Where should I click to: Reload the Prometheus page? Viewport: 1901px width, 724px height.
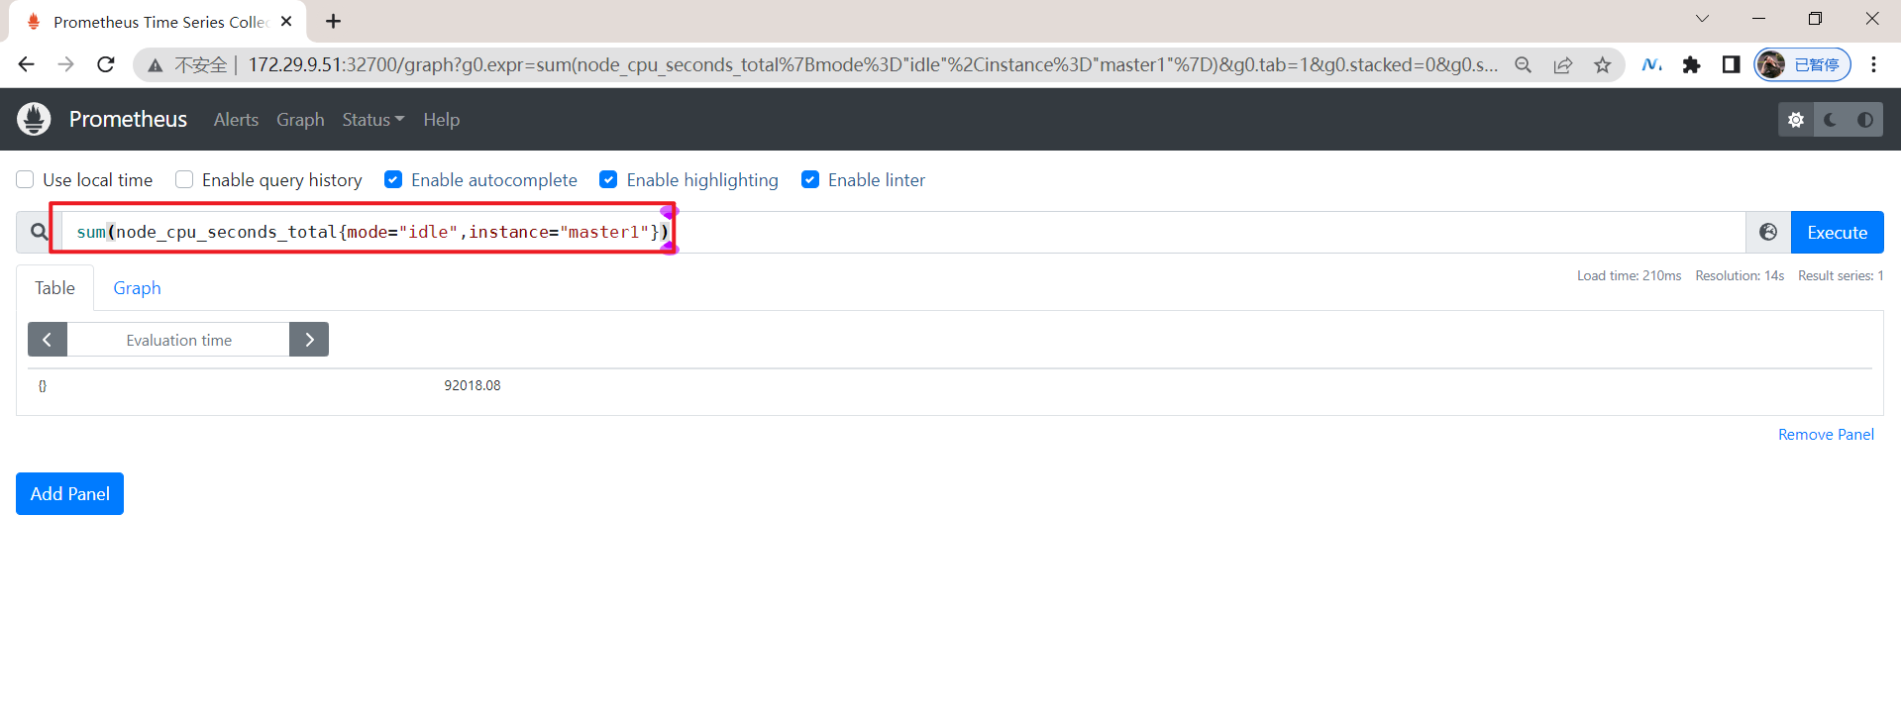106,64
